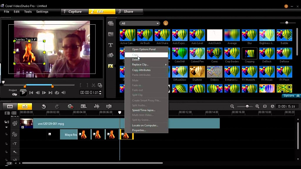Screen dimensions: 301x169
Task: Click the Title Track icon
Action: point(15,144)
